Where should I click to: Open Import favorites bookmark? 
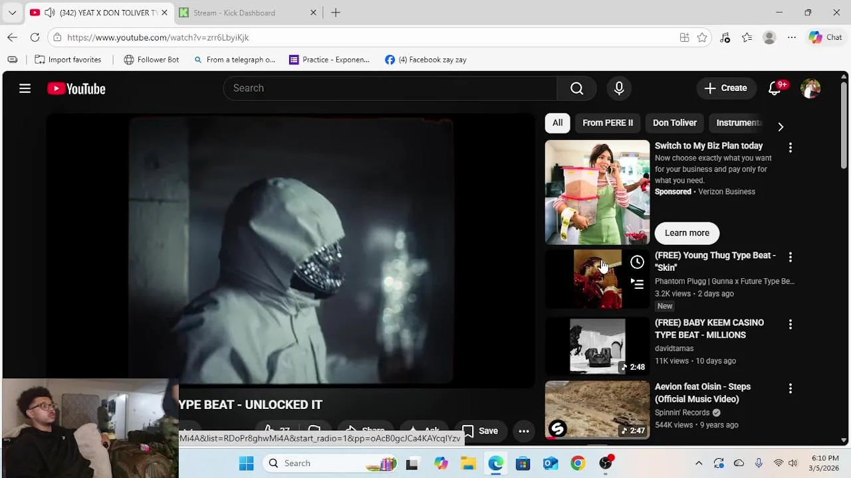68,60
